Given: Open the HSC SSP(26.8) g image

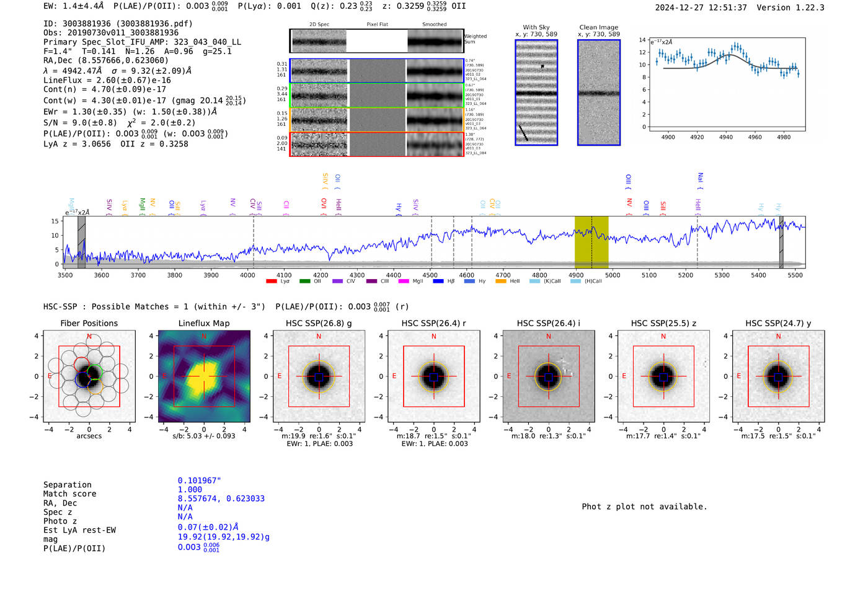Looking at the screenshot, I should click(x=319, y=376).
